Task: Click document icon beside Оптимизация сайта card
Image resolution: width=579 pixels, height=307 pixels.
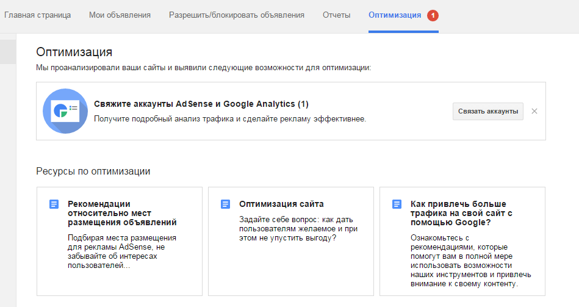Action: (x=225, y=204)
